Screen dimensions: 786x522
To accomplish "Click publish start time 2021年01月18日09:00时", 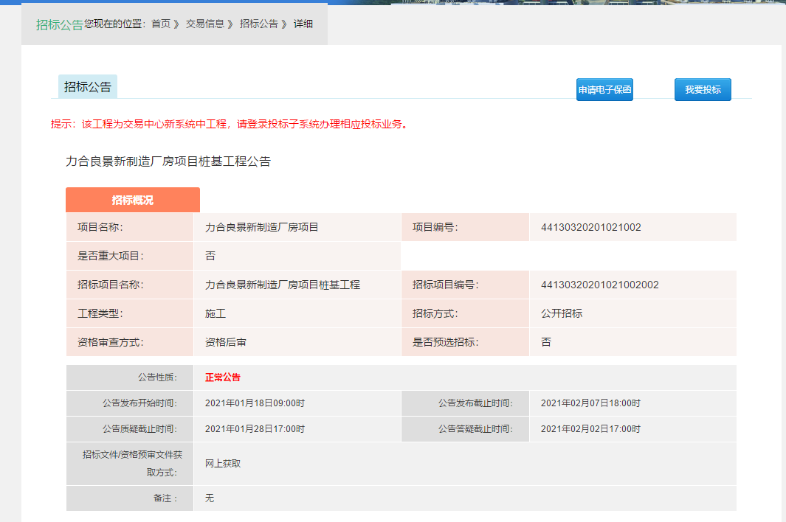I will pos(255,403).
